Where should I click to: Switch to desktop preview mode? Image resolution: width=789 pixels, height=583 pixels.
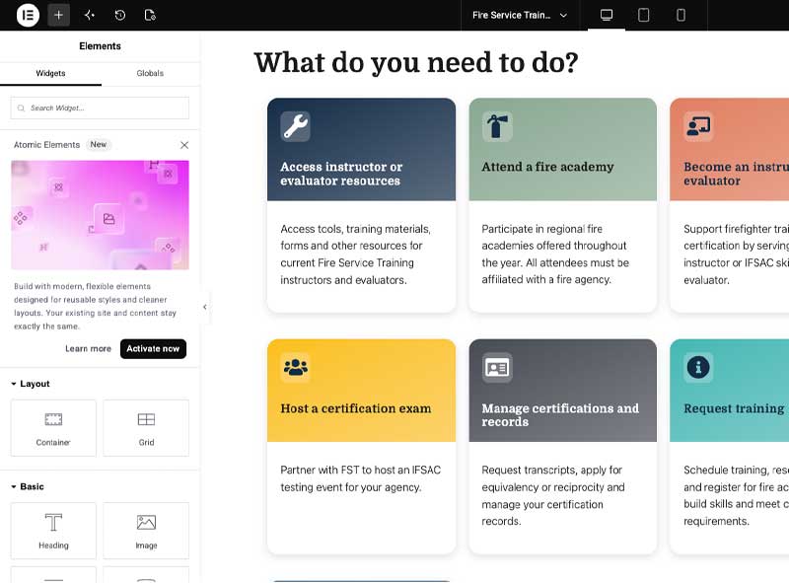click(x=607, y=15)
